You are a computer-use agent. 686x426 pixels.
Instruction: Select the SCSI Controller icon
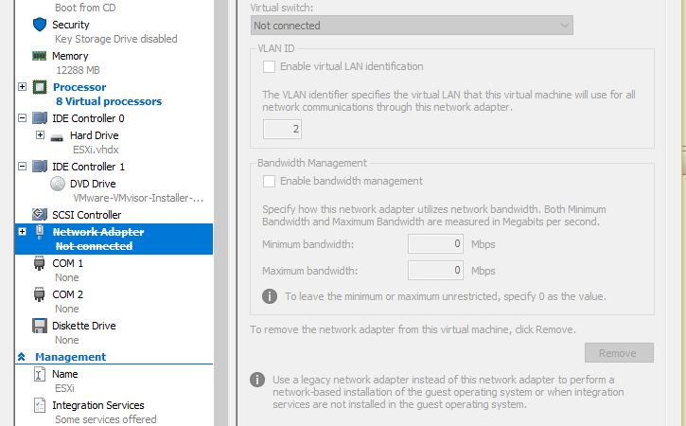pyautogui.click(x=40, y=215)
